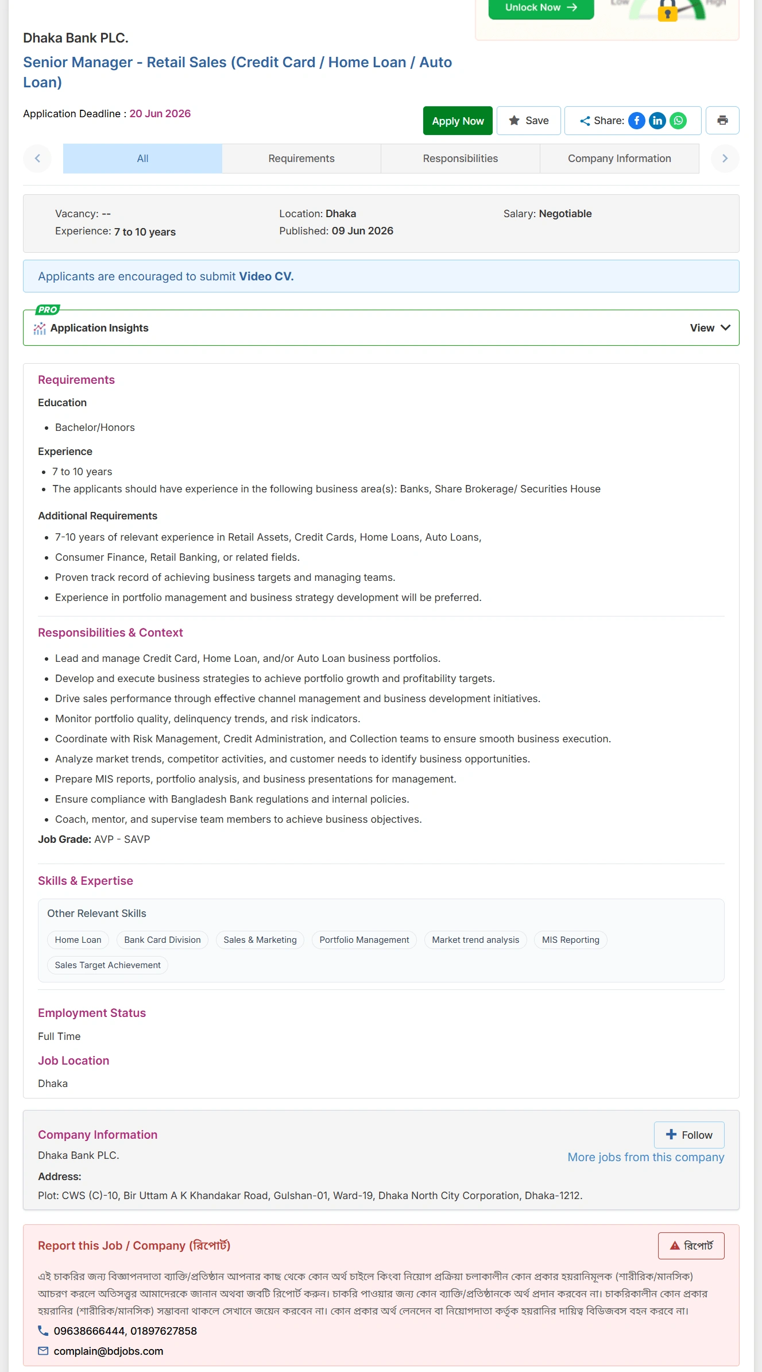Show previous tabs with left arrow
This screenshot has width=762, height=1372.
pos(37,159)
